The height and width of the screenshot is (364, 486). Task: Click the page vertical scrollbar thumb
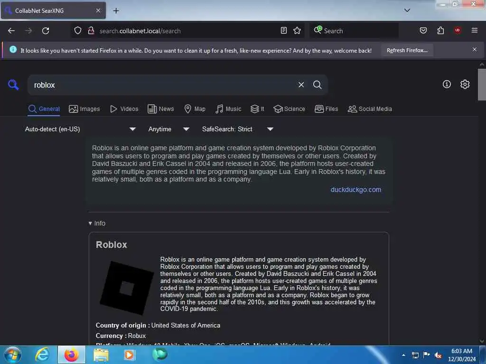click(x=482, y=84)
